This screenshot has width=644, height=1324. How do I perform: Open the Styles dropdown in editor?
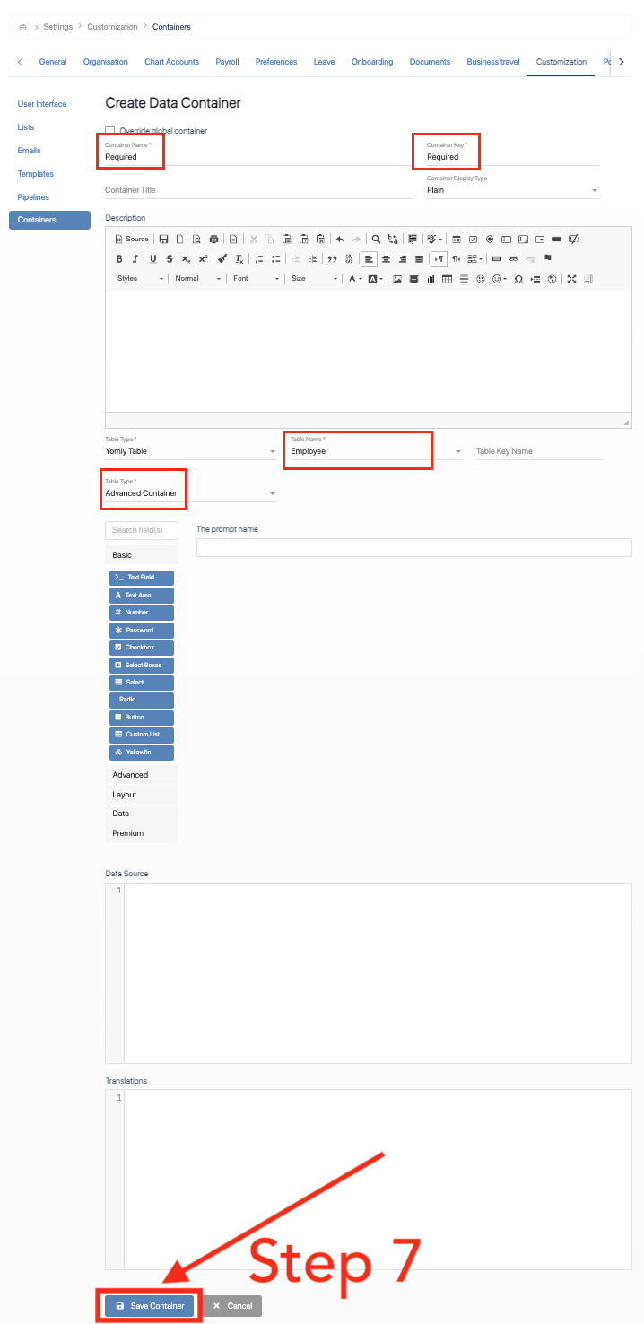pyautogui.click(x=141, y=279)
